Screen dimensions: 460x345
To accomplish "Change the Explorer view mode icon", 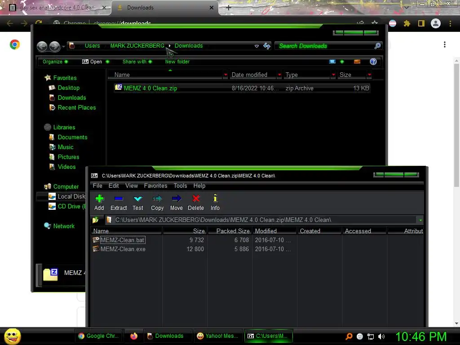I will coord(332,62).
